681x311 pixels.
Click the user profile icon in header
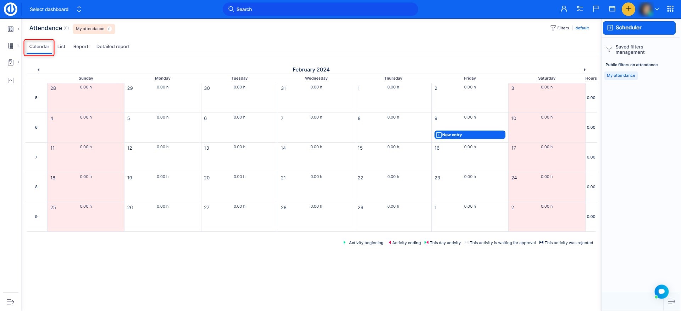[564, 9]
